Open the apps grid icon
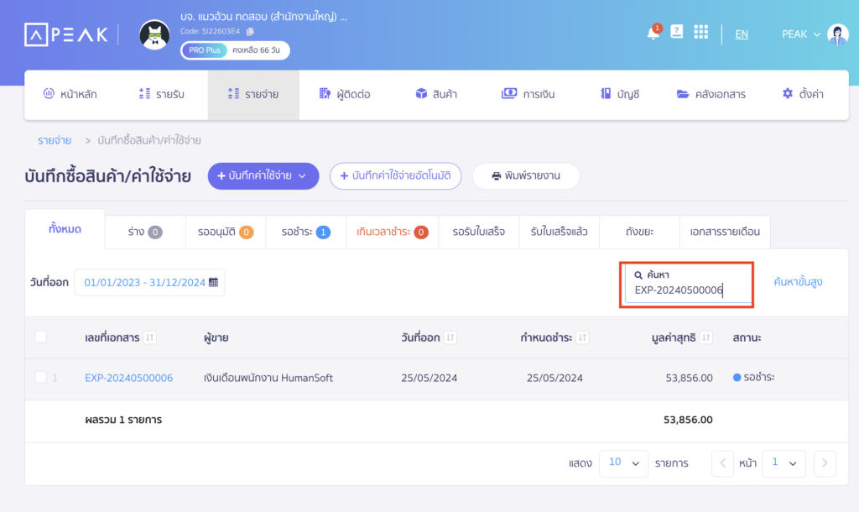Image resolution: width=859 pixels, height=512 pixels. (x=701, y=34)
